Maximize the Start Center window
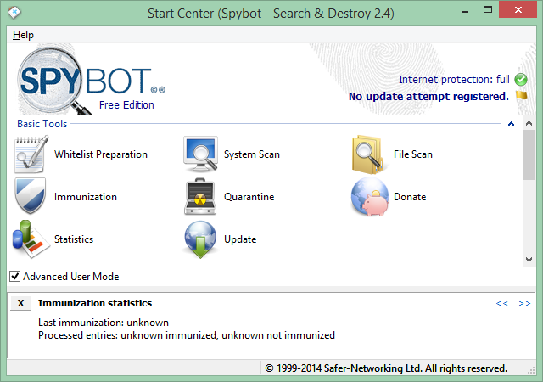Image resolution: width=543 pixels, height=382 pixels. (488, 10)
